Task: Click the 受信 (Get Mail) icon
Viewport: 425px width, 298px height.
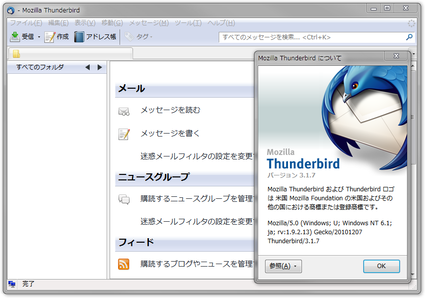Action: click(x=15, y=36)
